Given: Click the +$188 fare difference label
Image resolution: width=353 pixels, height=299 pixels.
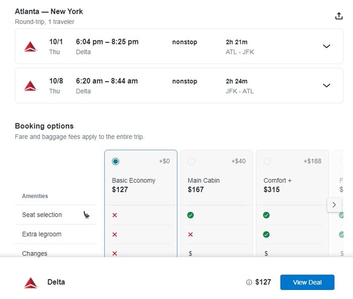Looking at the screenshot, I should pos(313,161).
